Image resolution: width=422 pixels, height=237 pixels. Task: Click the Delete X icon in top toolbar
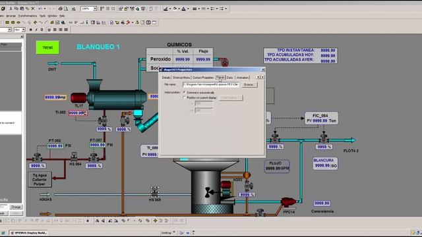pyautogui.click(x=33, y=9)
